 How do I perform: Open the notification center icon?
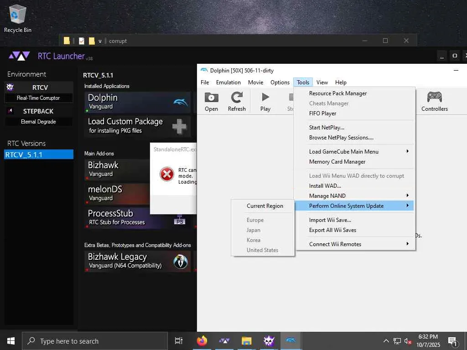pos(452,342)
